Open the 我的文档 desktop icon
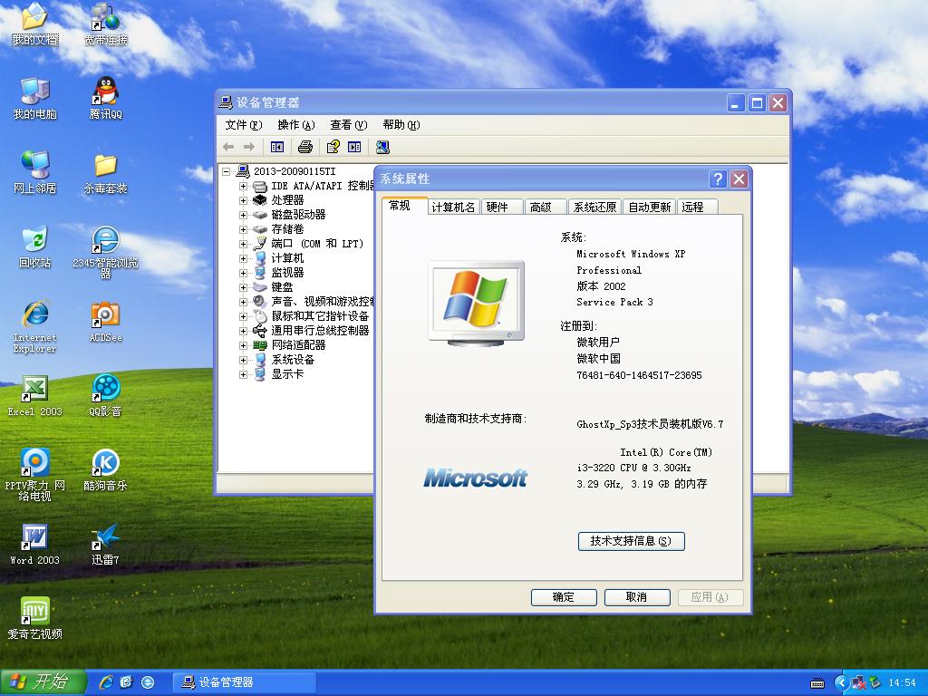Screen dimensions: 928x696 35,24
